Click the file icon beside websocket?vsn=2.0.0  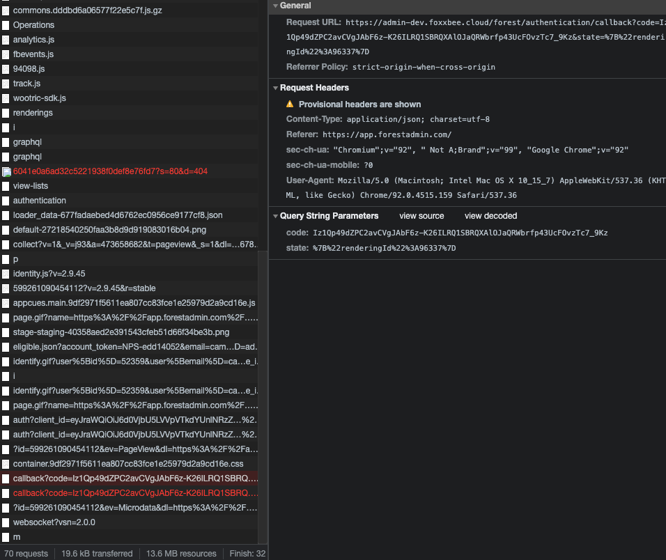pyautogui.click(x=6, y=522)
